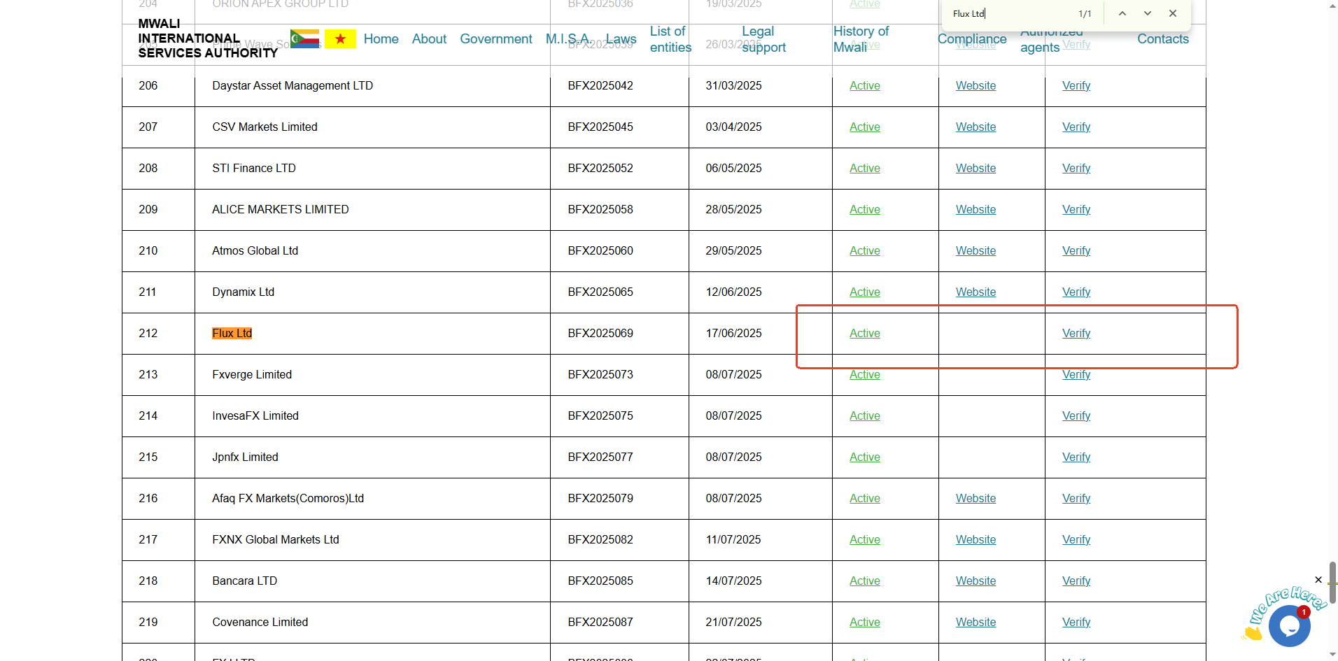The height and width of the screenshot is (661, 1338).
Task: Click the red flag with yellow star
Action: [x=340, y=39]
